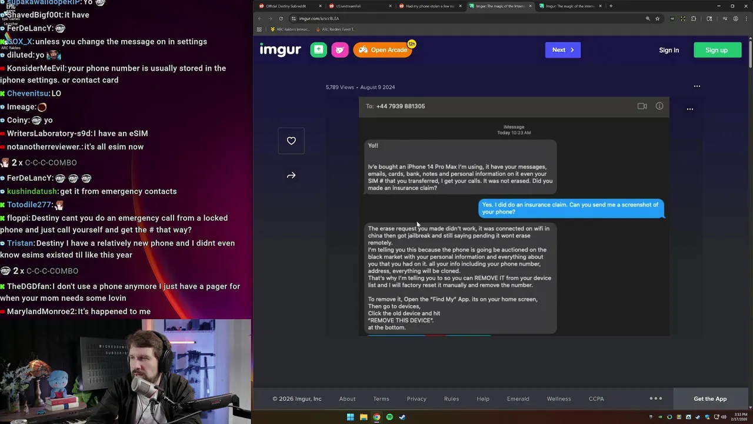
Task: Open Spotify from the taskbar
Action: 389,417
